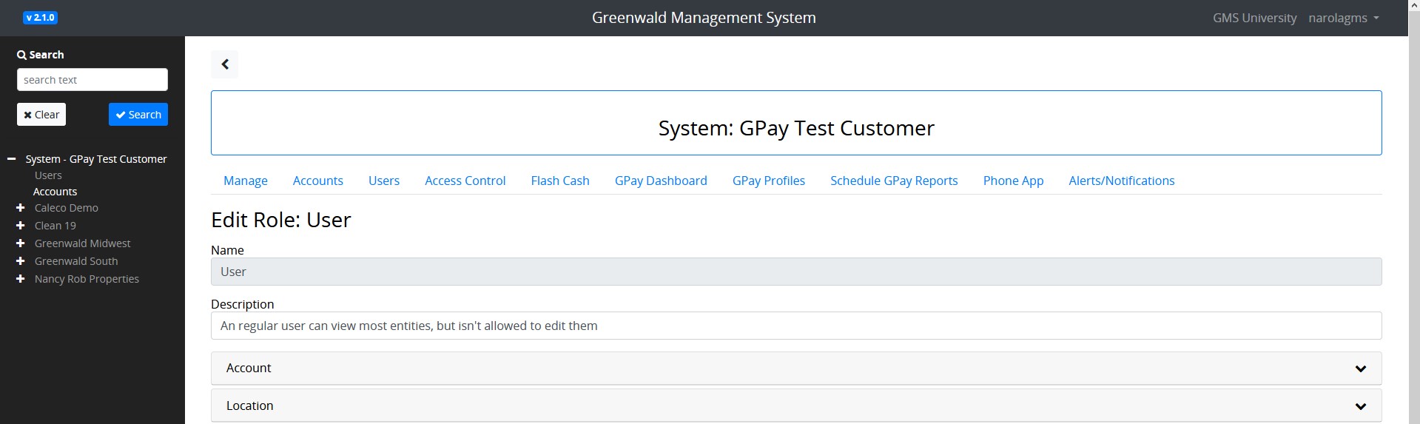Click the version 2.1.0 badge
Viewport: 1420px width, 424px height.
(x=40, y=18)
